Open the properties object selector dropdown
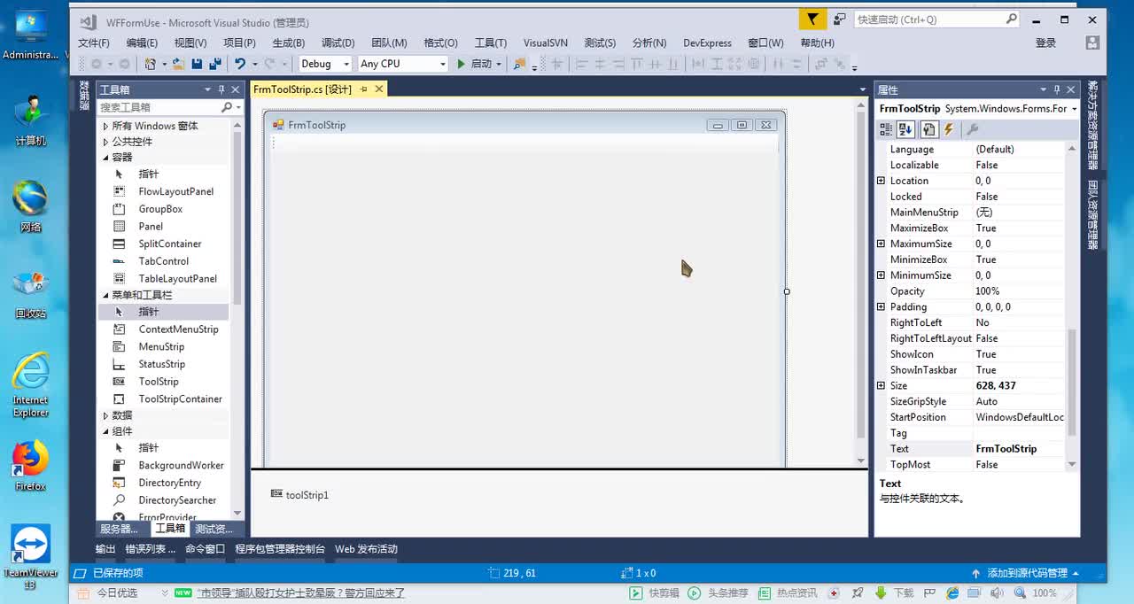Screen dimensions: 1134x604 [x=1074, y=109]
